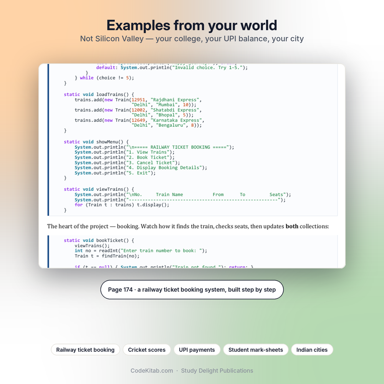This screenshot has width=384, height=384.
Task: Click the "3. Cancel Ticket" line
Action: [127, 162]
